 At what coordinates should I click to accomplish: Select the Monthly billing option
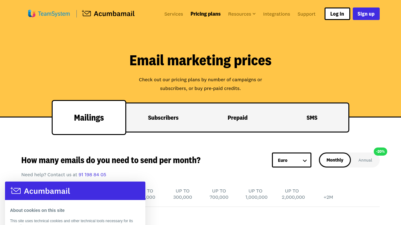[x=335, y=160]
